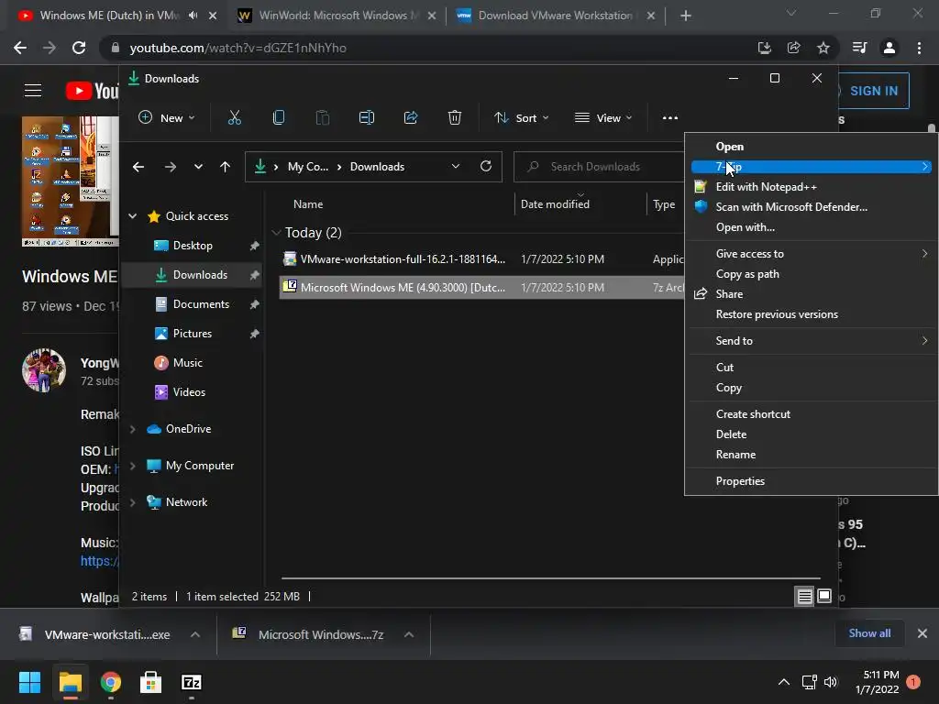Open Chrome's three-dot menu
Image resolution: width=939 pixels, height=704 pixels.
919,48
